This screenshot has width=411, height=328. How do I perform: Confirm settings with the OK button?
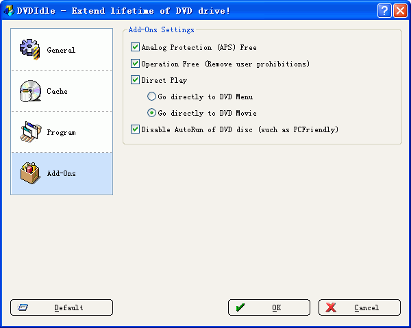(x=269, y=307)
